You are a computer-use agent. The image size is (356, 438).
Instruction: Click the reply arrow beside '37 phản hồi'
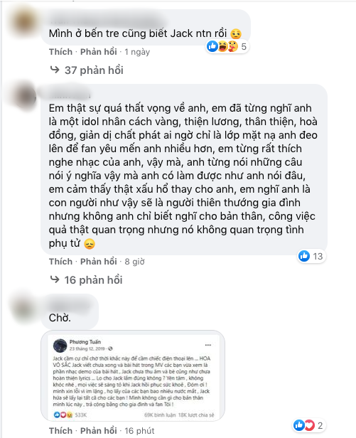(55, 70)
